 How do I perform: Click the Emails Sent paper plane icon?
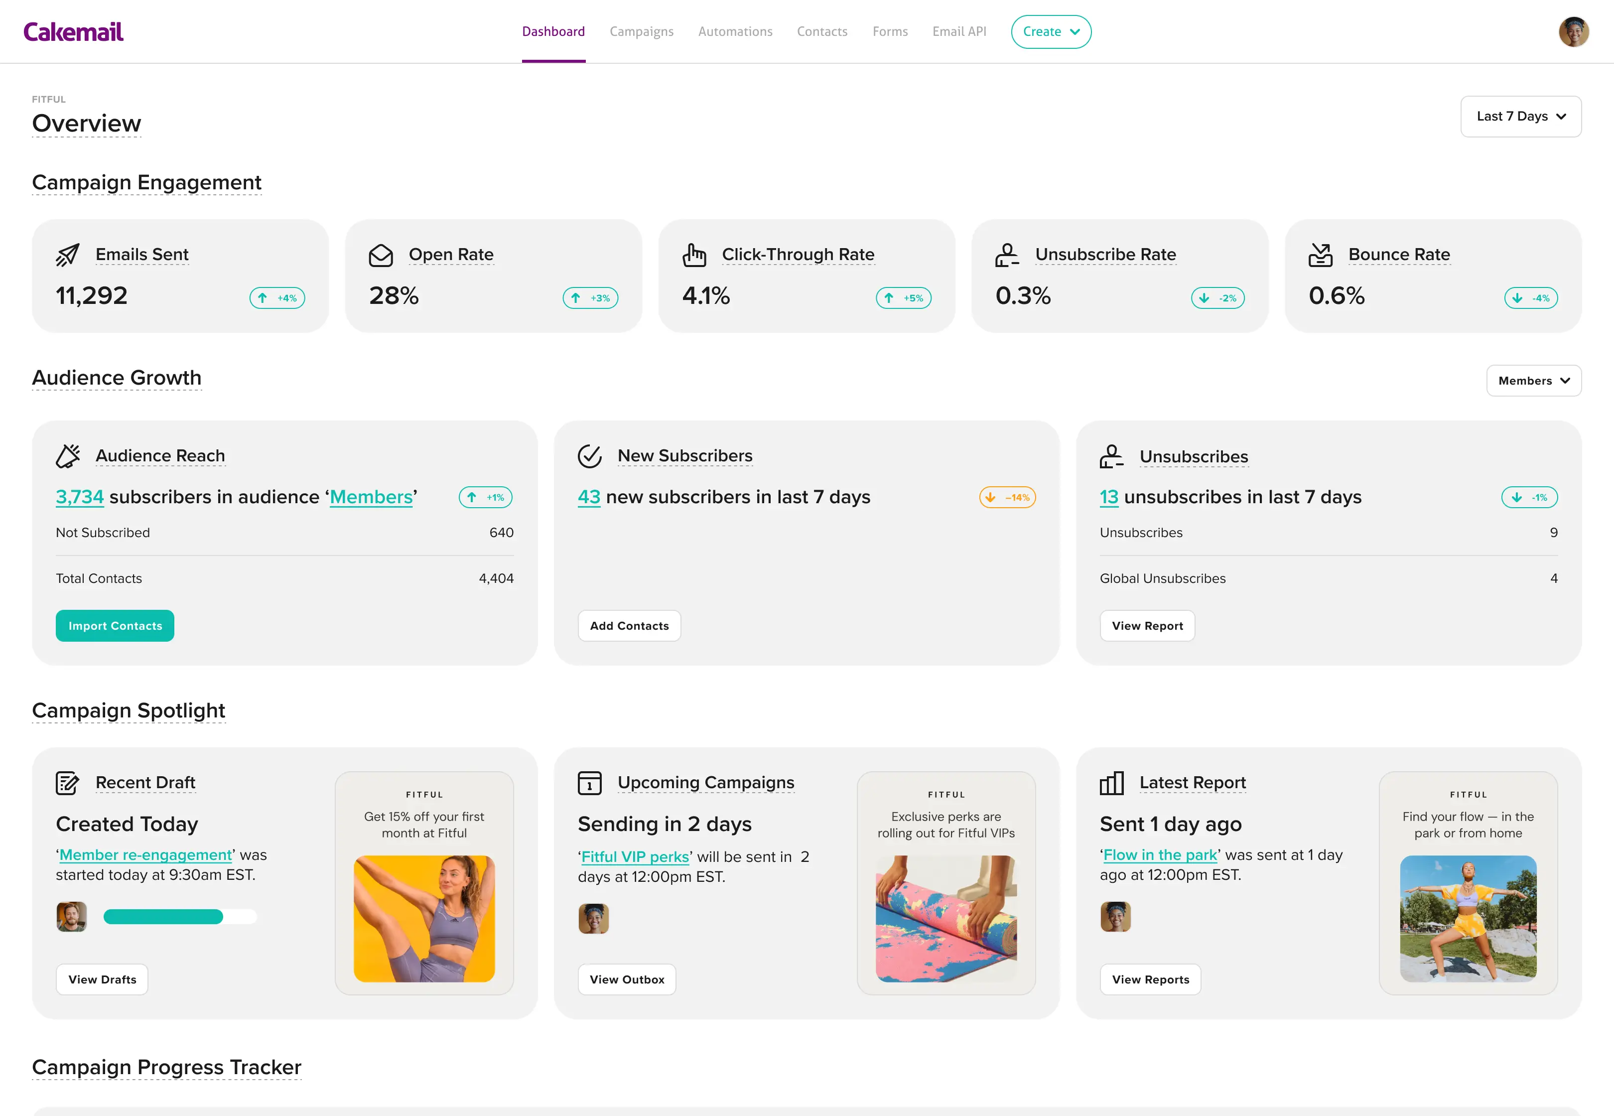coord(68,255)
